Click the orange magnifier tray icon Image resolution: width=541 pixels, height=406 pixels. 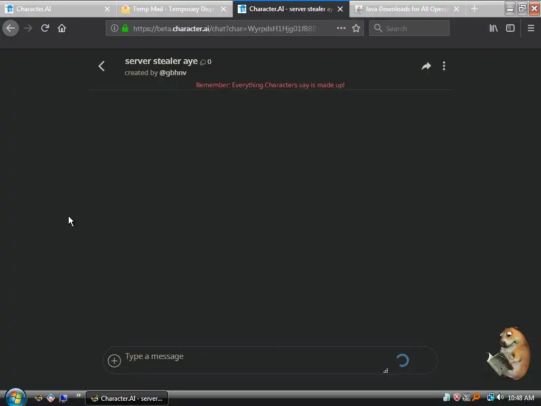coord(476,398)
